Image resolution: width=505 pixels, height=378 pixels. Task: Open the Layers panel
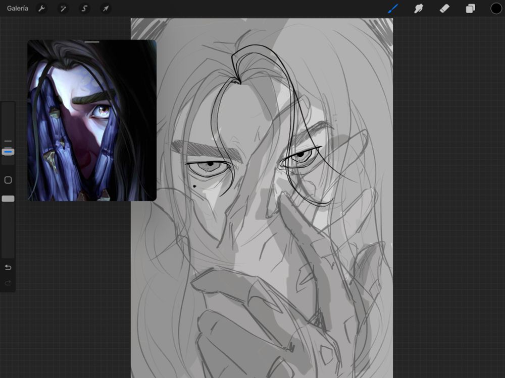pos(470,9)
